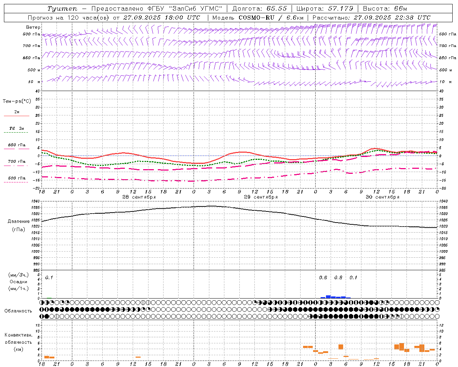Click the small orange bar near 12h on 28 сентября
Viewport: 458px width, 367px height.
[138, 357]
